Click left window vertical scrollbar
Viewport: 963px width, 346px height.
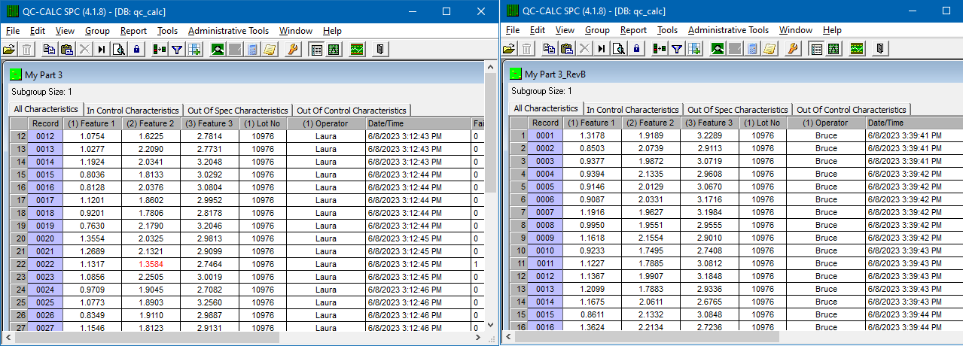pos(491,196)
